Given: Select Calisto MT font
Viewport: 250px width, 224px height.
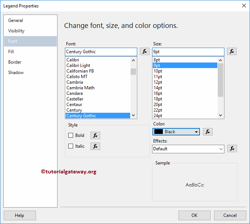Looking at the screenshot, I should (98, 77).
